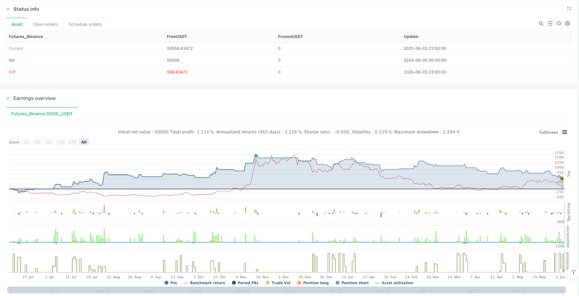The width and height of the screenshot is (579, 296).
Task: Open table settings gear icon
Action: point(568,23)
